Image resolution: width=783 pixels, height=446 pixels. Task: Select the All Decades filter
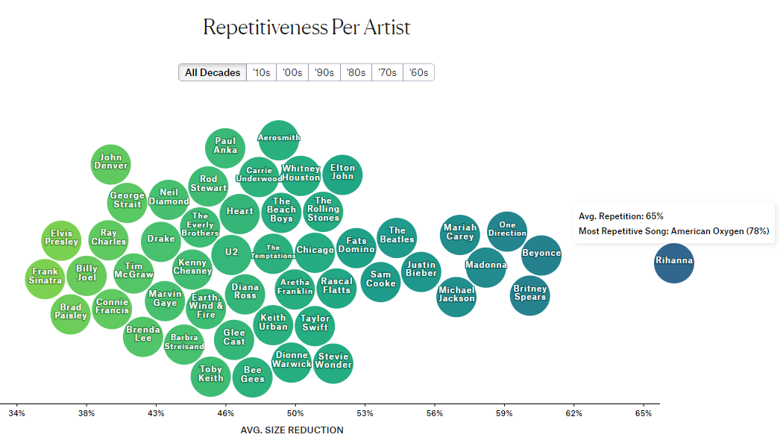pos(213,72)
